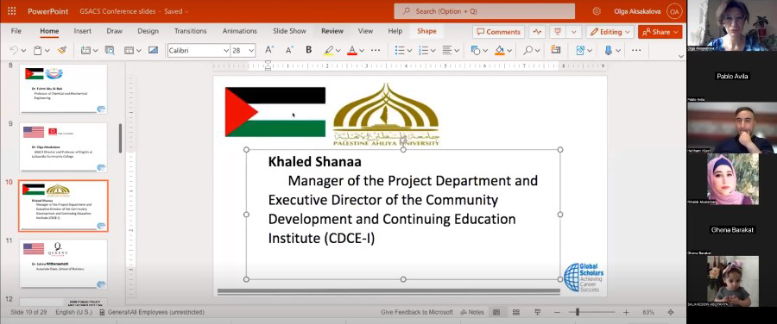Click the Format Painter brush icon
The image size is (777, 324).
[x=62, y=50]
